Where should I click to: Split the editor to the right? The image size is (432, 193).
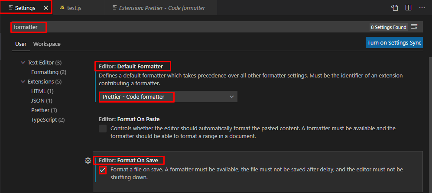point(408,8)
